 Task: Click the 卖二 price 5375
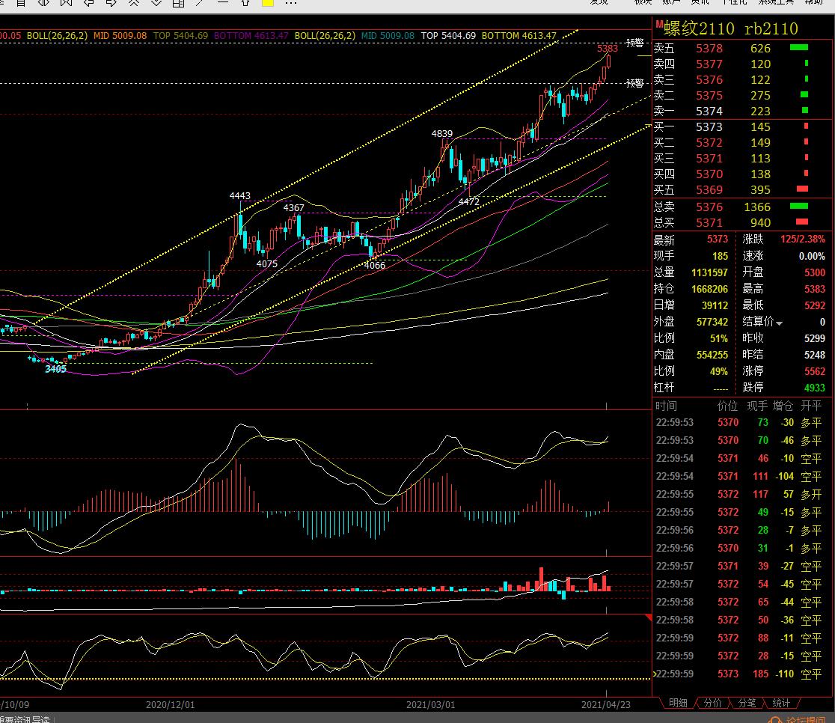709,95
